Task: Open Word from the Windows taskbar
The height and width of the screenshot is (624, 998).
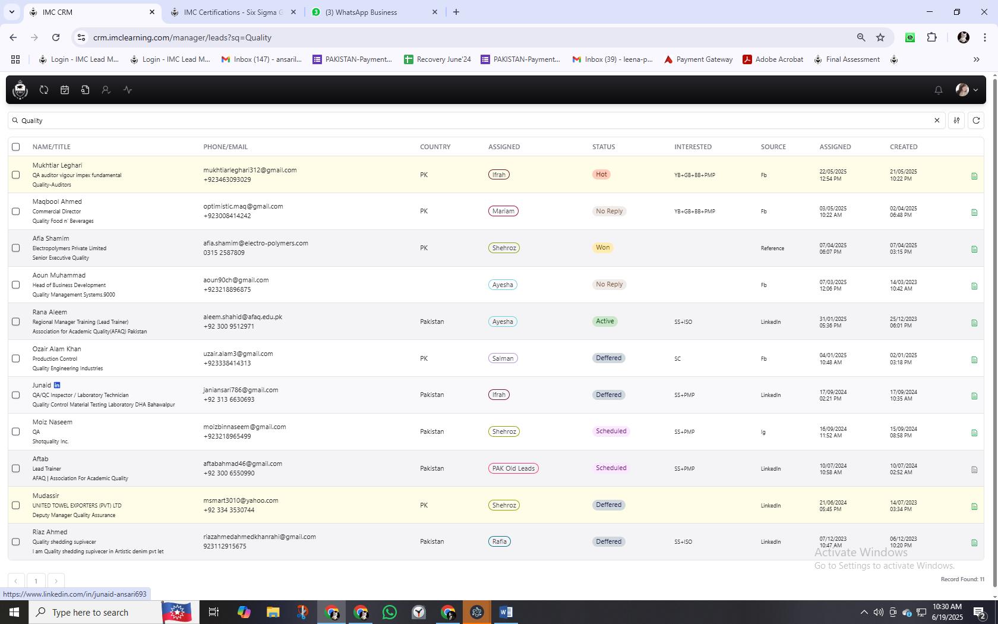Action: click(506, 612)
